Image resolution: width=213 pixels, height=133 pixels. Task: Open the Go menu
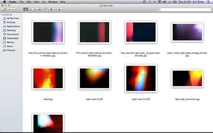click(x=44, y=2)
